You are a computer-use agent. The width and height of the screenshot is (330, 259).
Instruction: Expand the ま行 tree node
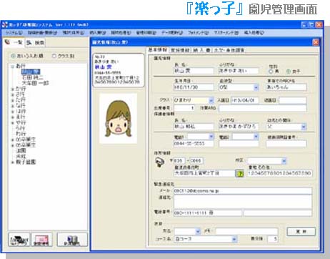click(x=13, y=117)
